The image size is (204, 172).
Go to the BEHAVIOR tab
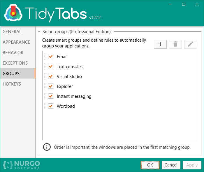pos(18,53)
